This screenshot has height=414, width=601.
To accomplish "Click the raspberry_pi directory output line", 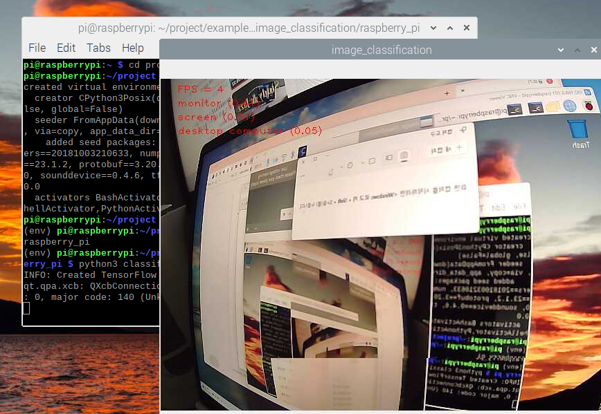I will pos(55,241).
